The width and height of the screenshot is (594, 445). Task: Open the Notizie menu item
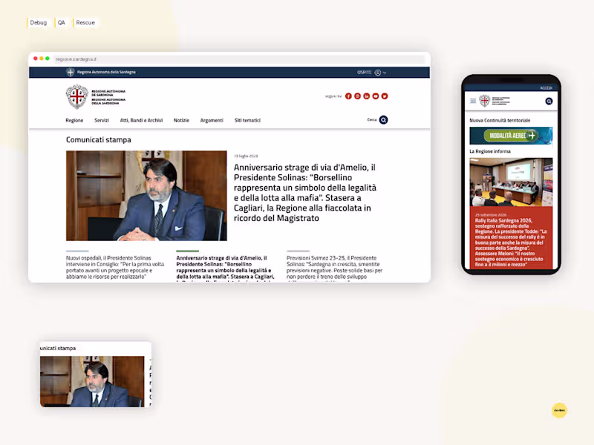tap(181, 120)
